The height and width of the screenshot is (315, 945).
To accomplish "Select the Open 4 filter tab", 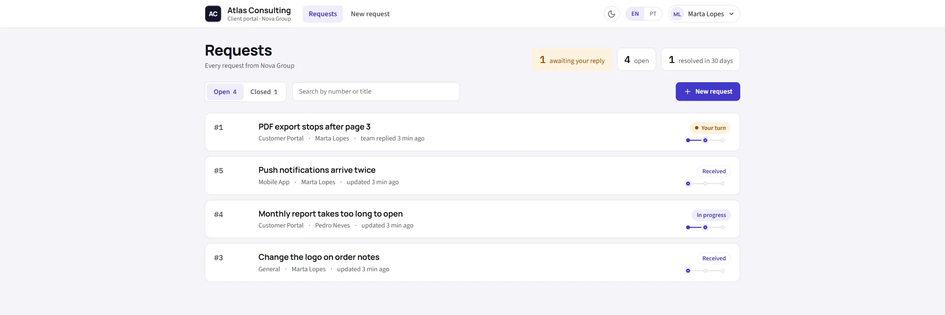I will click(x=225, y=92).
